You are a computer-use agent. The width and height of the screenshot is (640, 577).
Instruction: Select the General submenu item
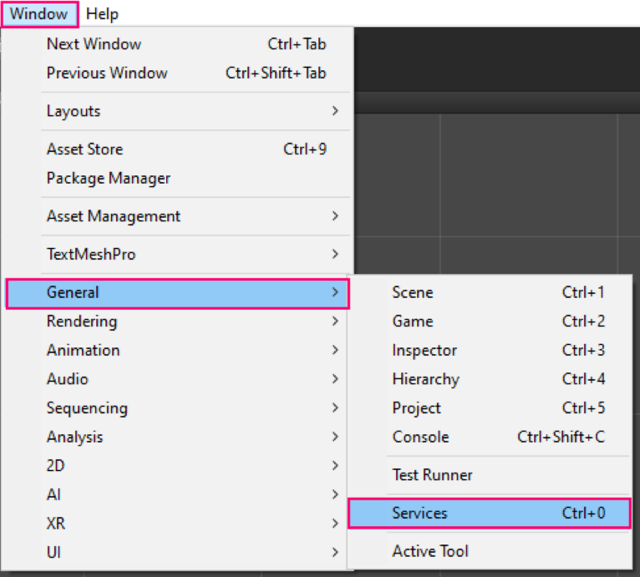pyautogui.click(x=178, y=292)
